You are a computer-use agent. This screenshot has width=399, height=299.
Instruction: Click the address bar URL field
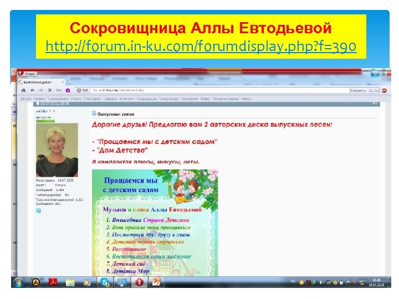pyautogui.click(x=220, y=90)
